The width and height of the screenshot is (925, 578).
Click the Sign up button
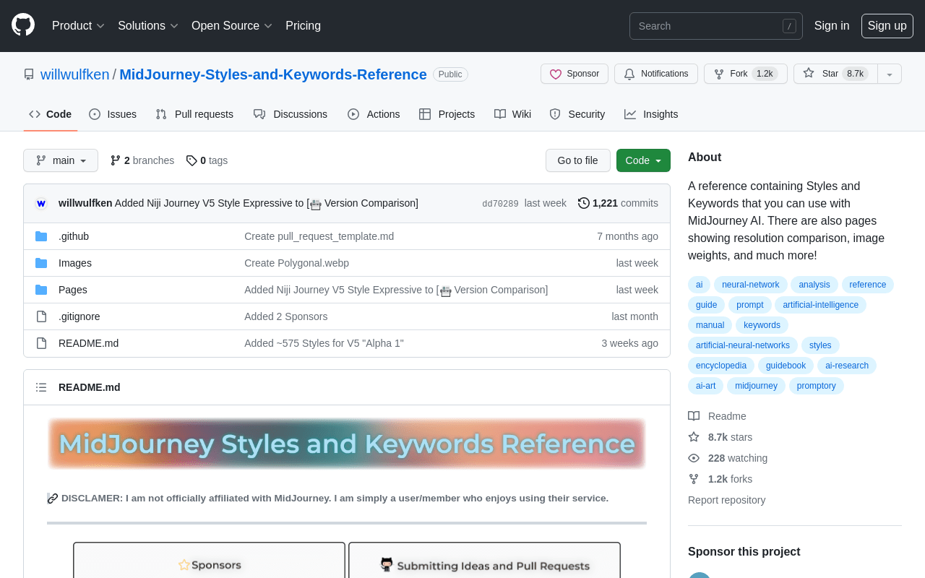[887, 26]
